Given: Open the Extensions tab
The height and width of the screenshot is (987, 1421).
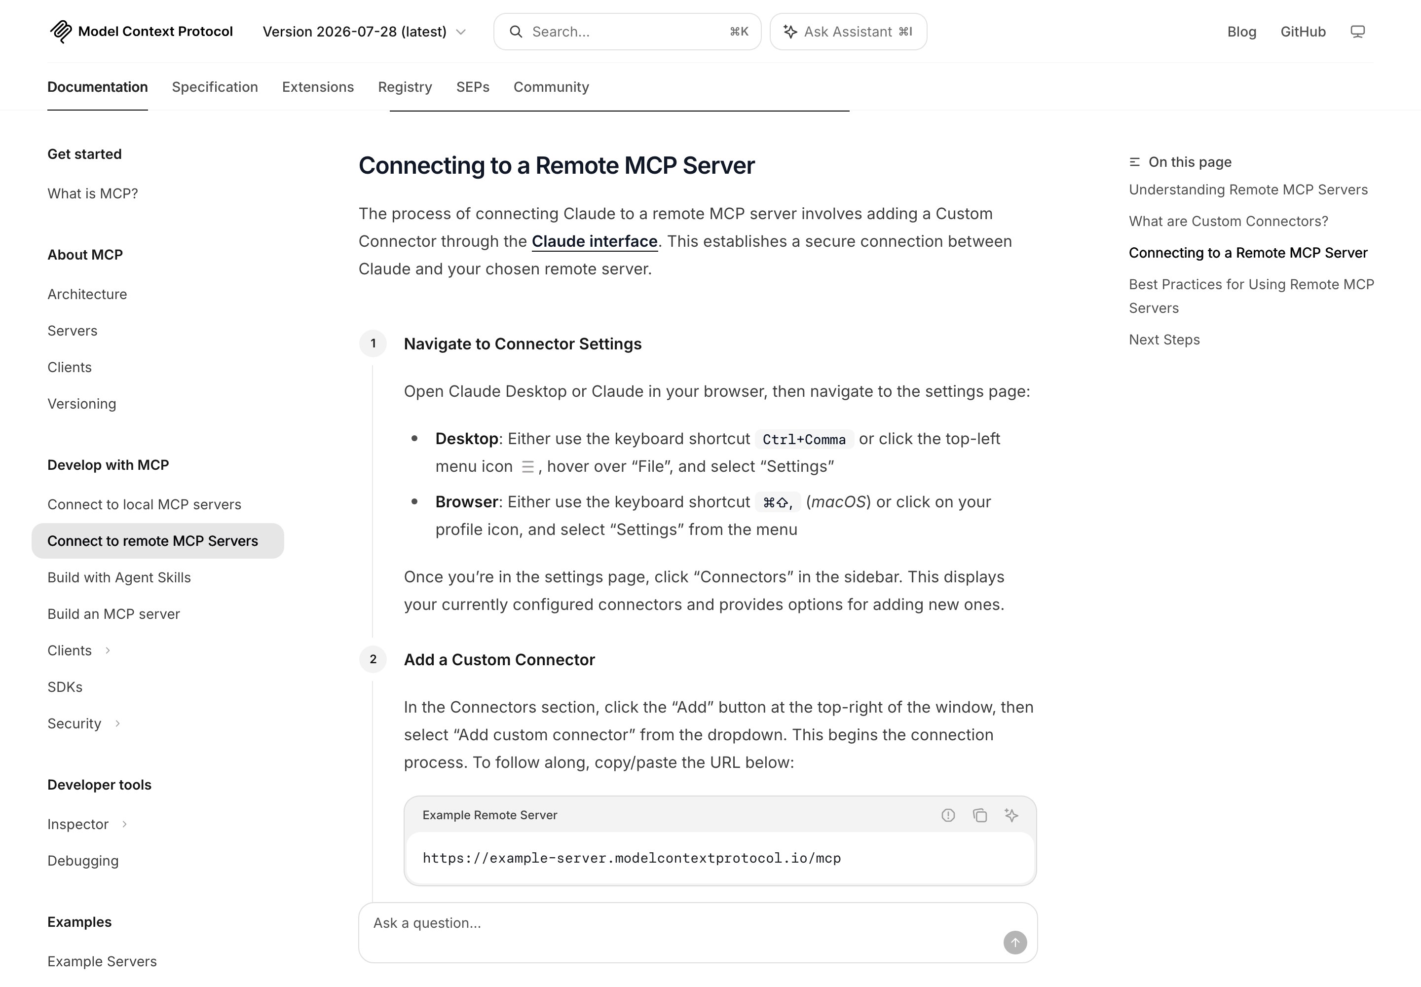Looking at the screenshot, I should pyautogui.click(x=318, y=86).
